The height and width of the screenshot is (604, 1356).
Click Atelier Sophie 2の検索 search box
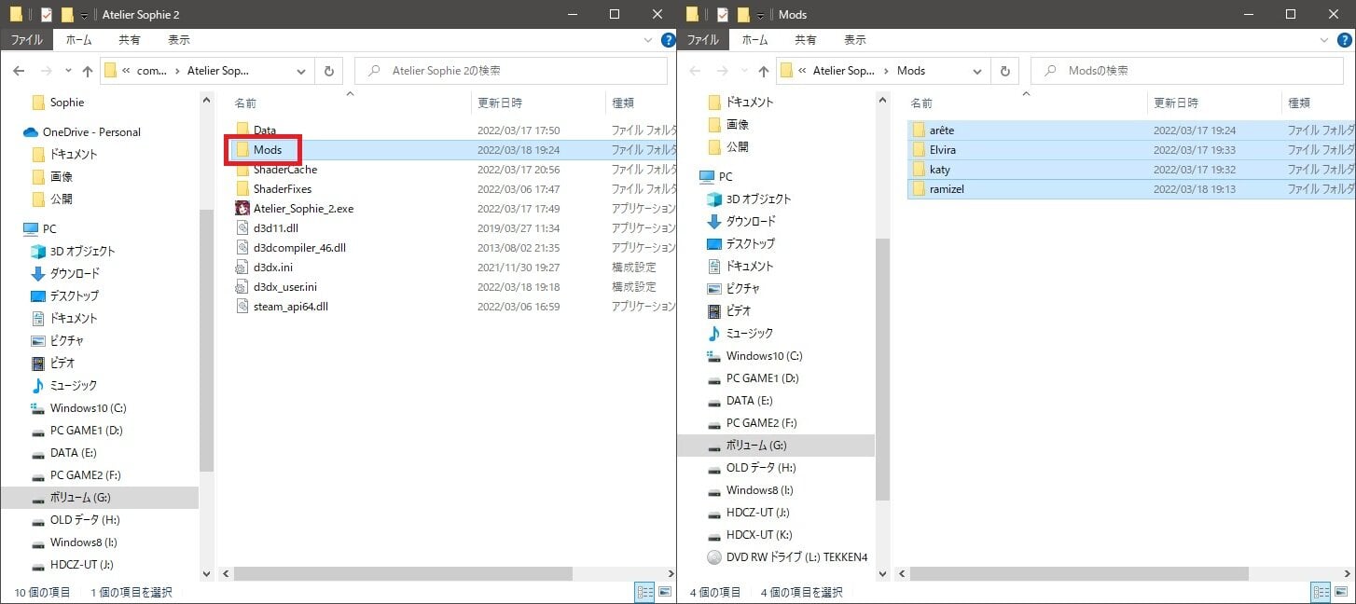511,71
